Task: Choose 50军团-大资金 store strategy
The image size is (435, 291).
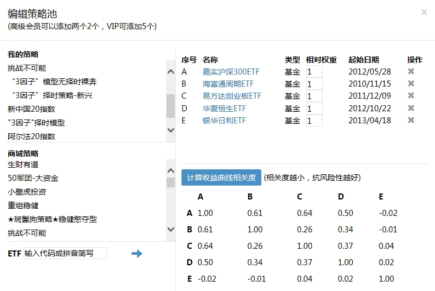Action: 33,178
